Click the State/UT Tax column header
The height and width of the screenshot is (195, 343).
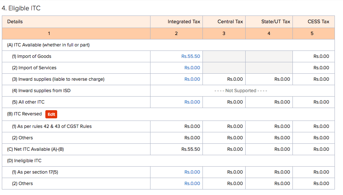pyautogui.click(x=276, y=22)
